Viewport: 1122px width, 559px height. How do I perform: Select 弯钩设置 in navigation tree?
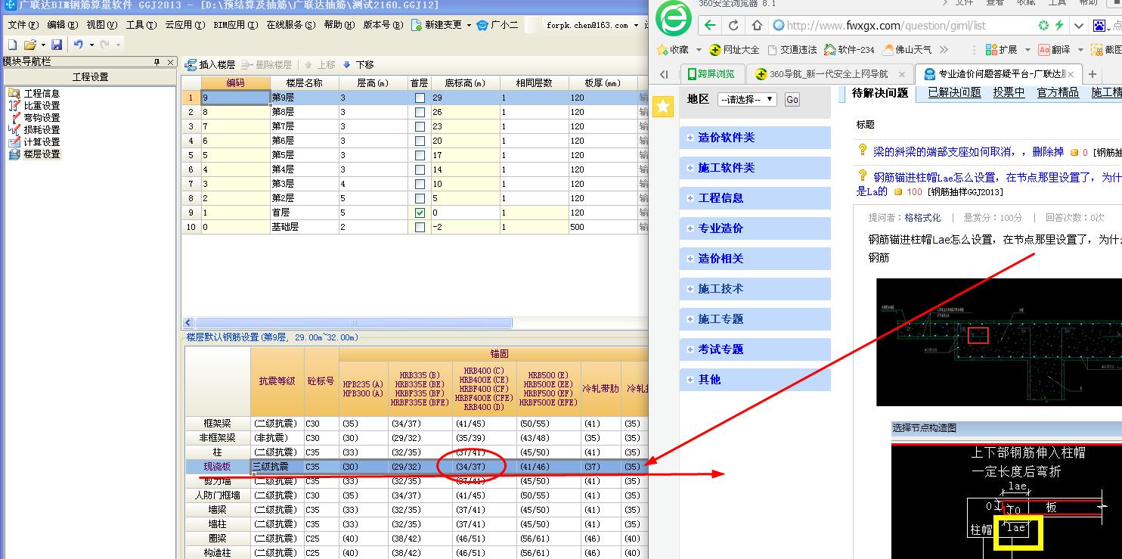[42, 118]
